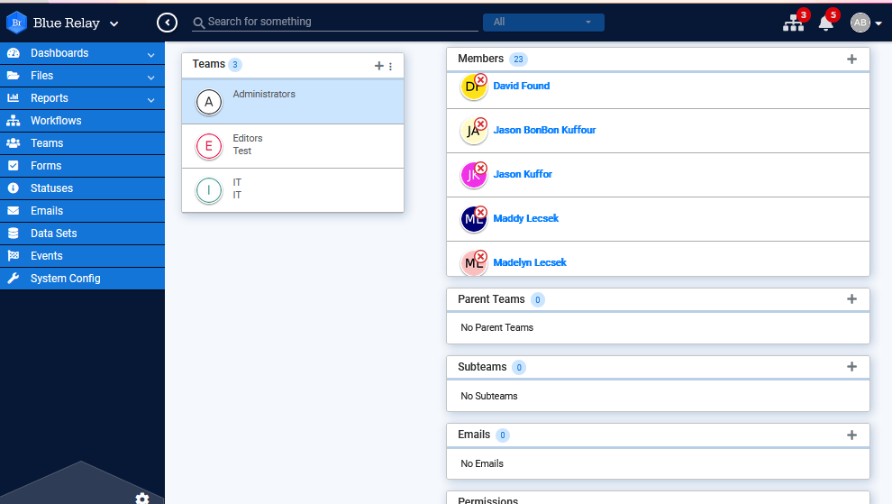Click the Dashboards gauge icon

(x=14, y=53)
